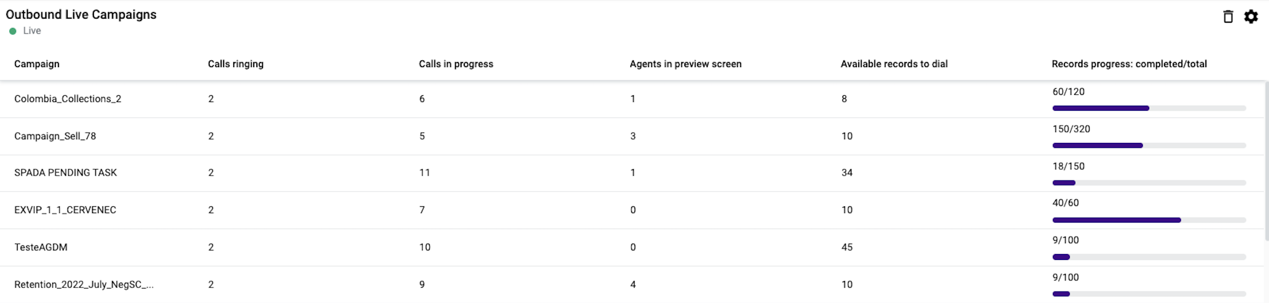
Task: Select the Colombia_Collections_2 campaign row
Action: (68, 99)
